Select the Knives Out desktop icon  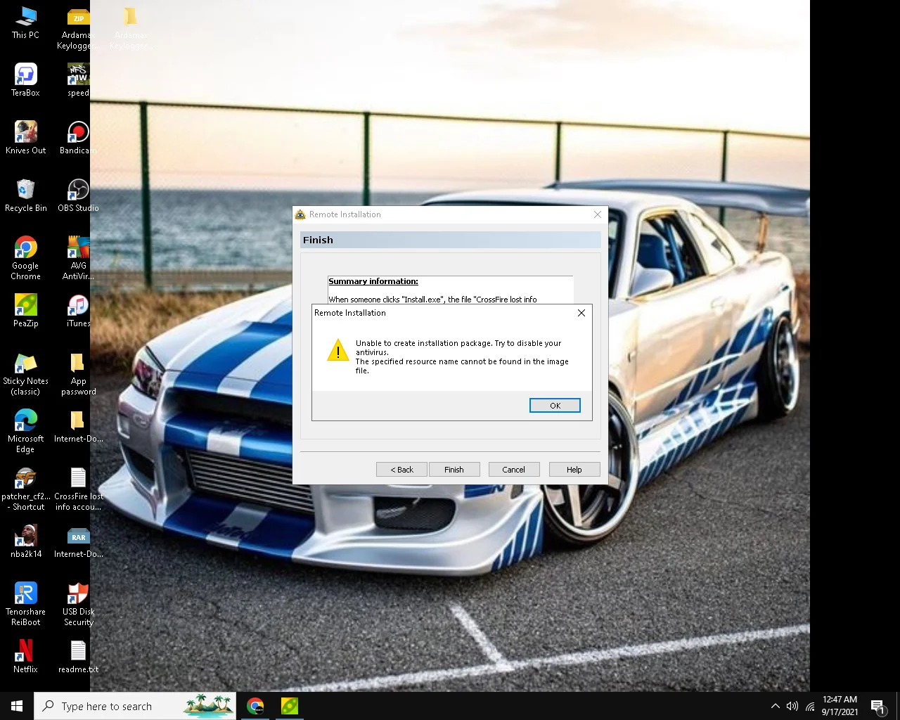[x=25, y=138]
